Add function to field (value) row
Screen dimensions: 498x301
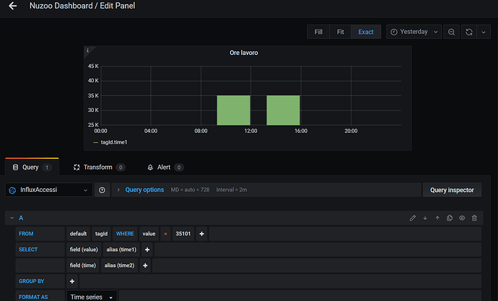coord(147,250)
